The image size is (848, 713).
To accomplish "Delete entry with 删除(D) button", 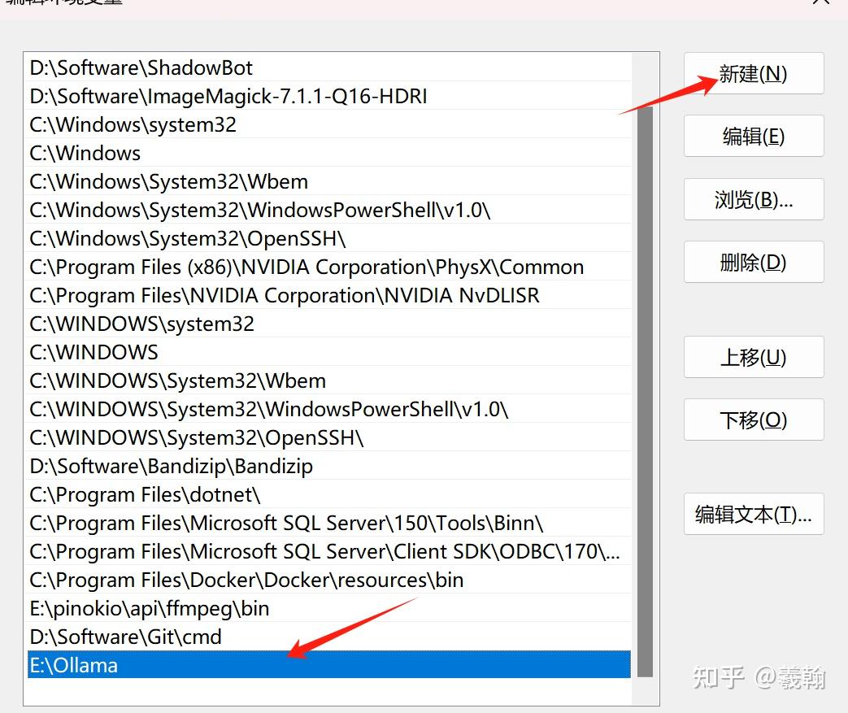I will [x=754, y=263].
